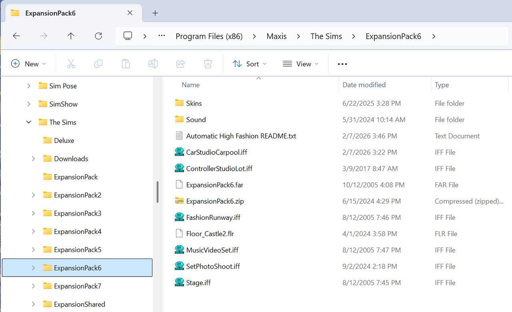Click the Delete trash can icon

coord(208,64)
